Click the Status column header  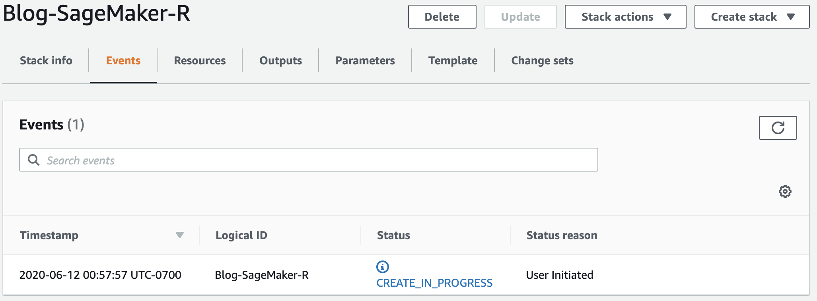[393, 235]
